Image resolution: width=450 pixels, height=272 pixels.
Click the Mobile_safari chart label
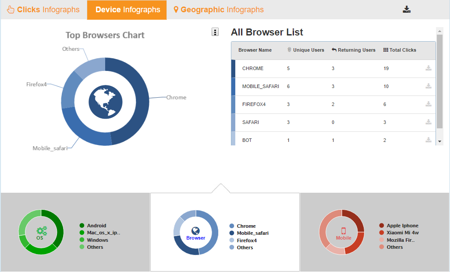click(50, 148)
